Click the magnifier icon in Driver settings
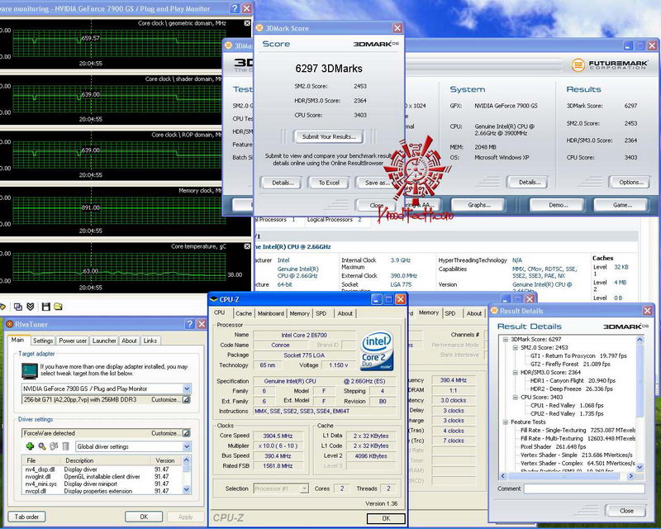Screen dimensions: 661x529 42,447
